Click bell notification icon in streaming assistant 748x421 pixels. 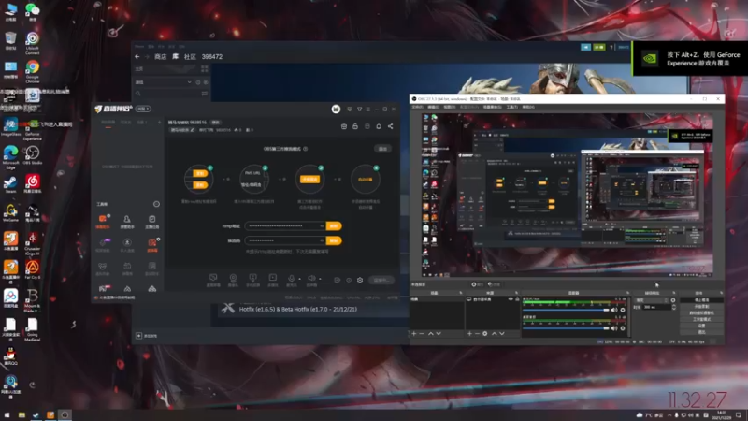point(379,126)
